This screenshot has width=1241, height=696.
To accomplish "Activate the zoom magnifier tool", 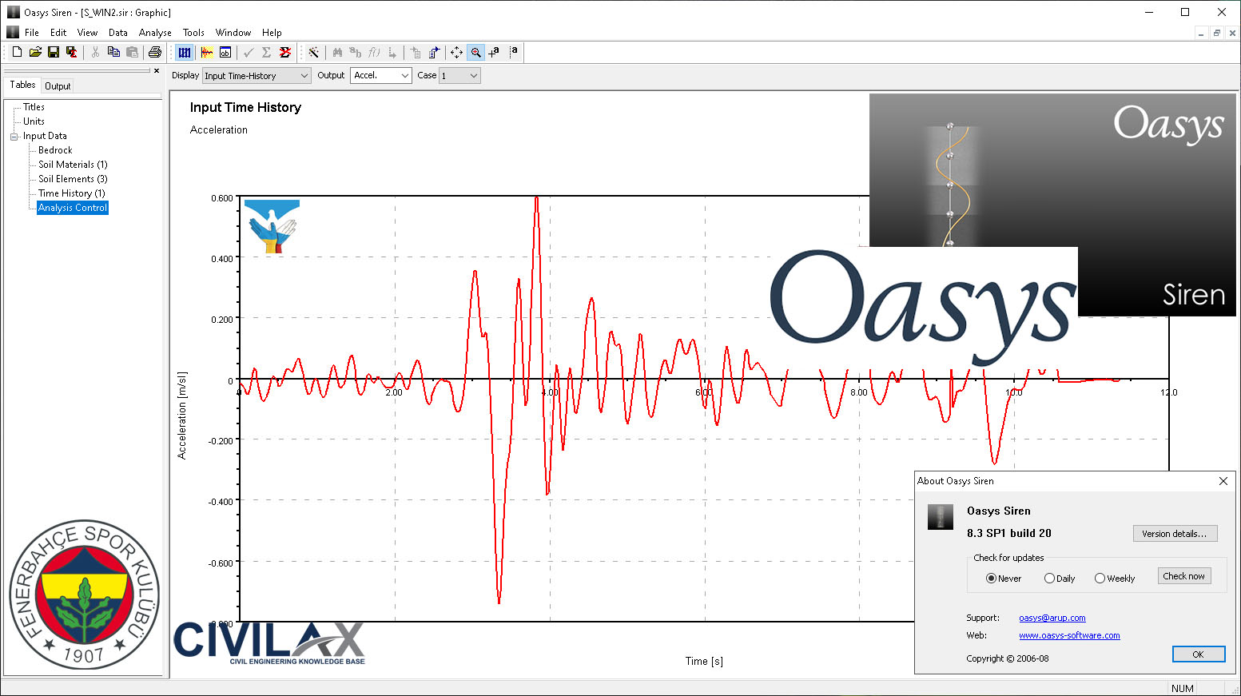I will (x=475, y=52).
